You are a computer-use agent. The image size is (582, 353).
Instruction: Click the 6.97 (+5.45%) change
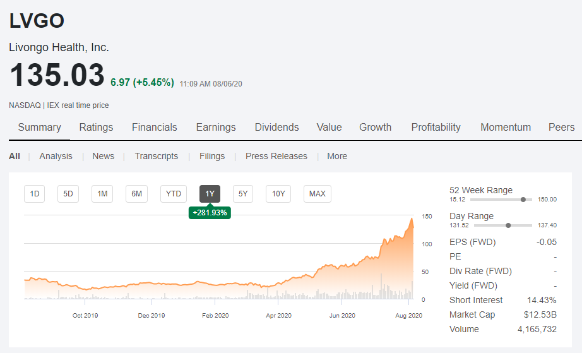point(142,82)
